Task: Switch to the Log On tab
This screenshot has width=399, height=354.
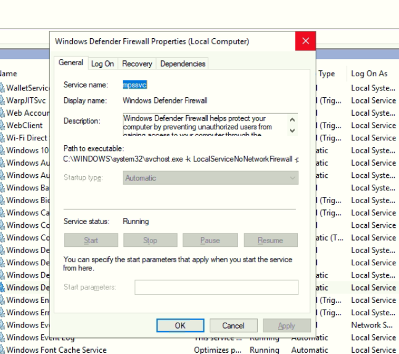Action: click(102, 64)
